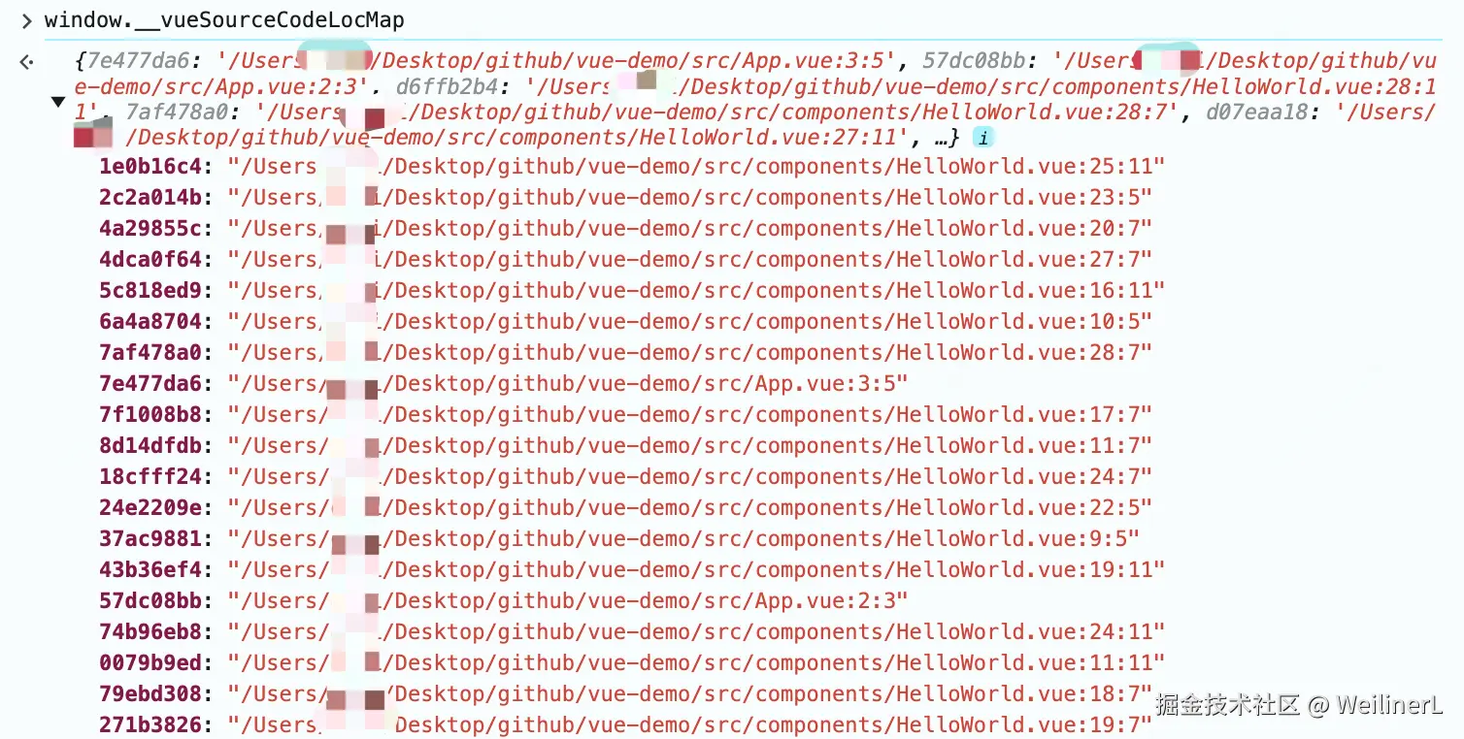Click the list value ending App.vue:3:5
This screenshot has width=1464, height=739.
click(x=568, y=383)
